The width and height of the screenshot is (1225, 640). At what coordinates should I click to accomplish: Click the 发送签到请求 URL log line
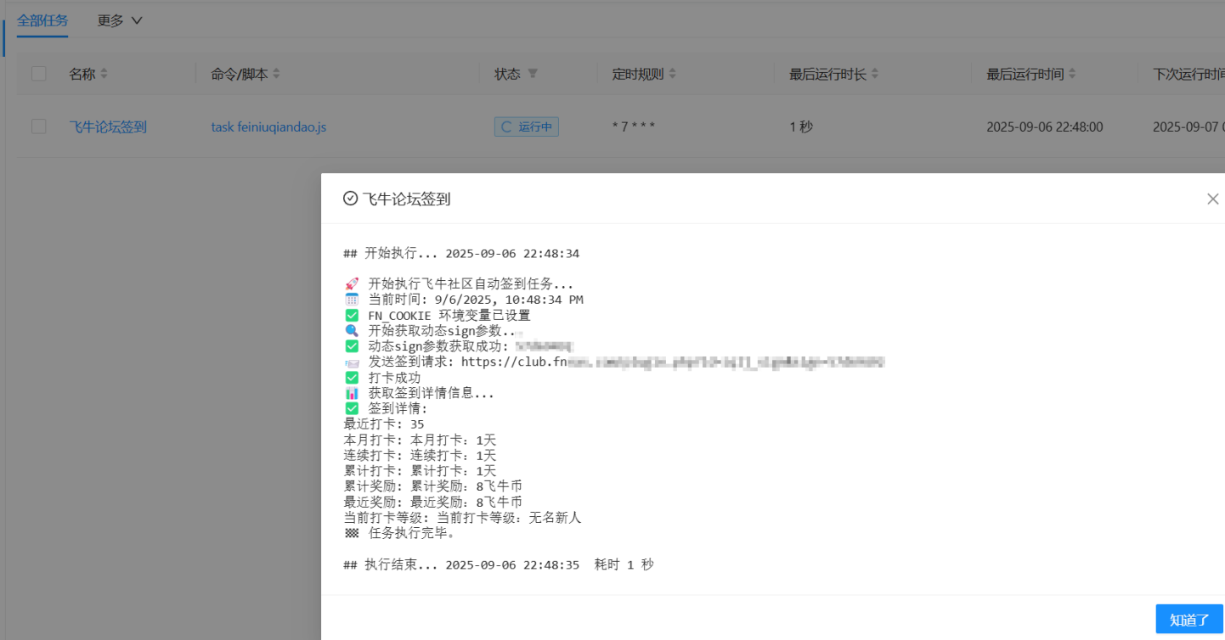615,362
